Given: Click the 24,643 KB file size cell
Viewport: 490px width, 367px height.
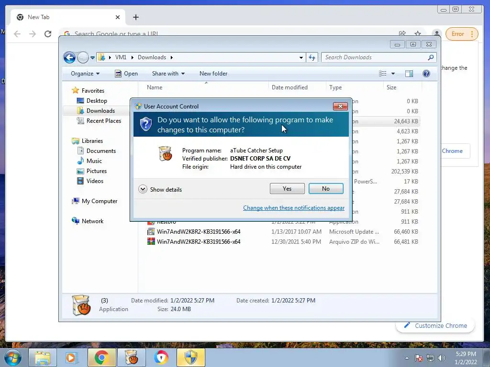Looking at the screenshot, I should coord(406,121).
